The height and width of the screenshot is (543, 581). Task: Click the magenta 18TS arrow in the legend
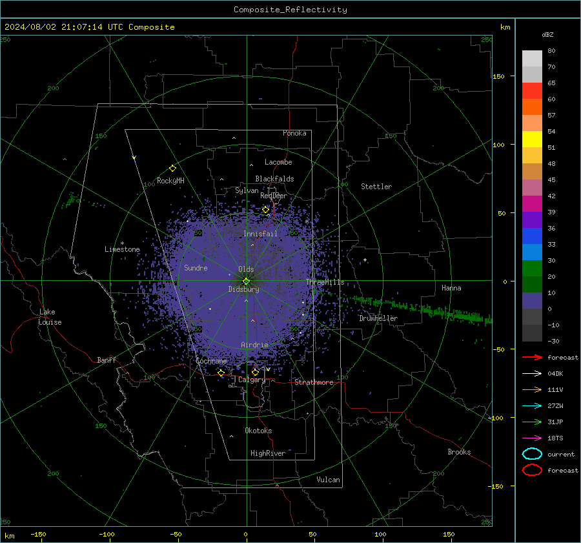point(532,438)
